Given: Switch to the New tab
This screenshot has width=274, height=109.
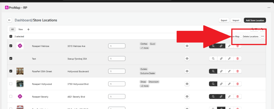Looking at the screenshot, I should (21, 29).
